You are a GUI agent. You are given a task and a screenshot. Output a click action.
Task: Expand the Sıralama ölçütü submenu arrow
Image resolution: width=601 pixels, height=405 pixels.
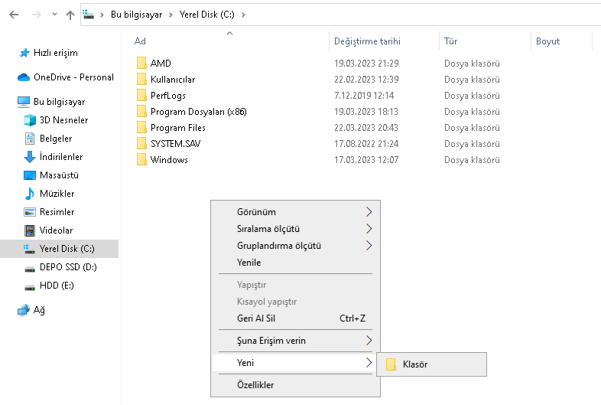[369, 229]
